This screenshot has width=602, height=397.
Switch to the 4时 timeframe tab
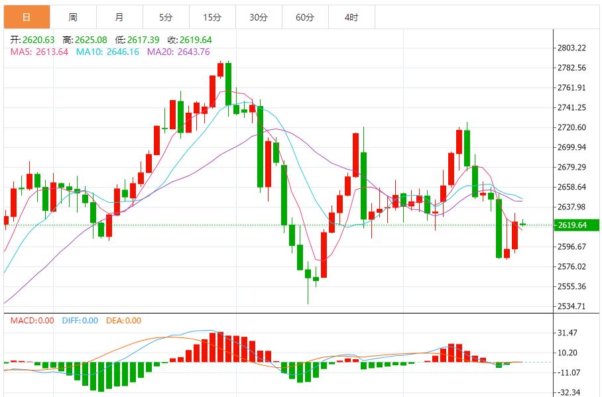[351, 17]
